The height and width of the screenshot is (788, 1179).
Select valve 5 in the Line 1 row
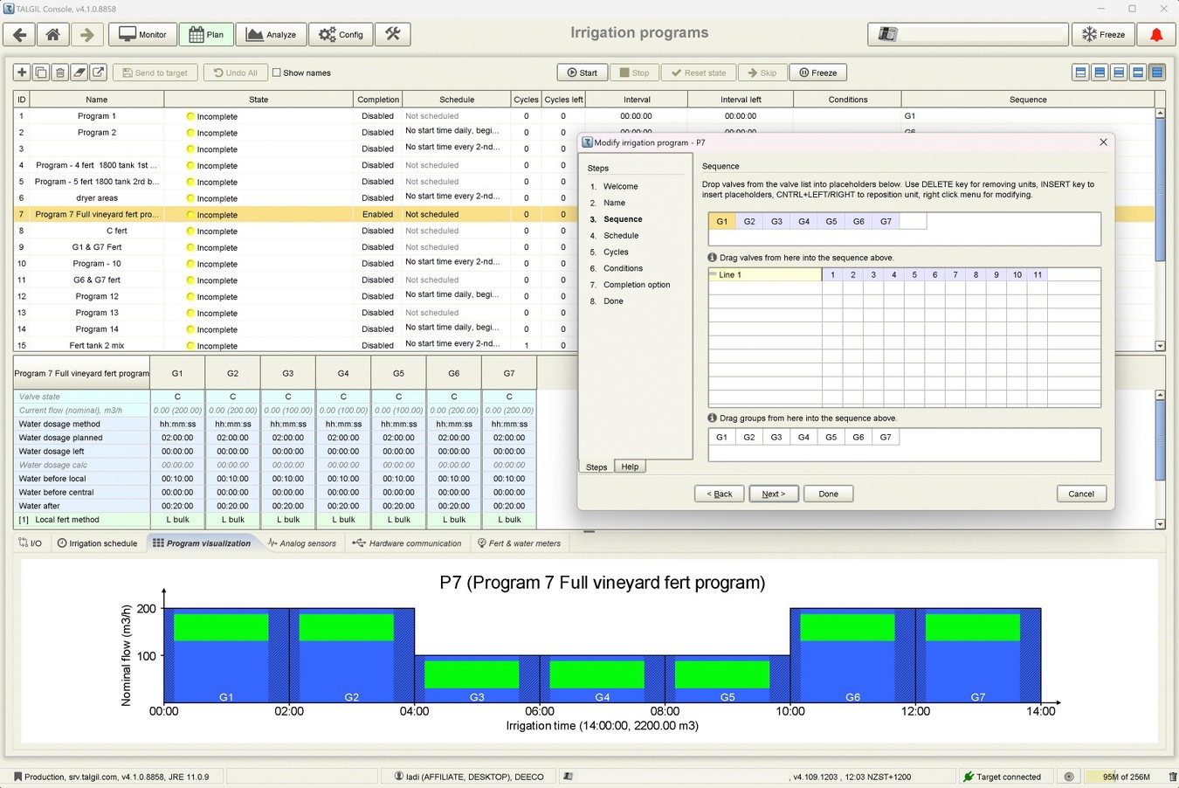tap(914, 274)
